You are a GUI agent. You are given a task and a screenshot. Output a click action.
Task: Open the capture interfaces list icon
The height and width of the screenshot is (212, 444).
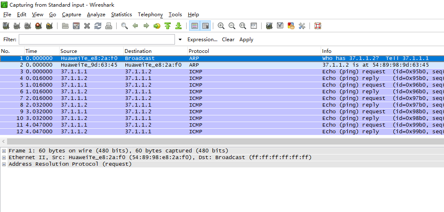click(x=6, y=26)
